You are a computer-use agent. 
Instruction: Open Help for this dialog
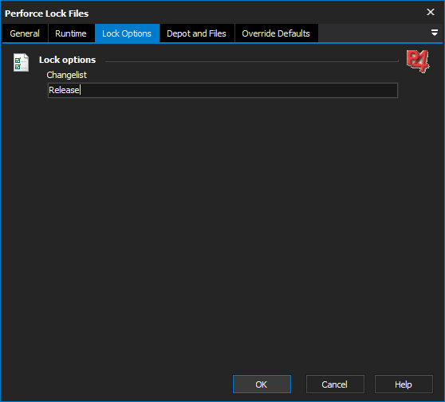(x=404, y=384)
